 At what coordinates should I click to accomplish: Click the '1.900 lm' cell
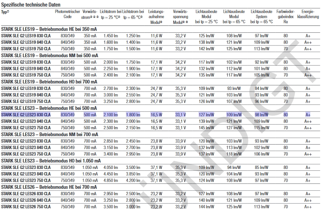point(133,69)
